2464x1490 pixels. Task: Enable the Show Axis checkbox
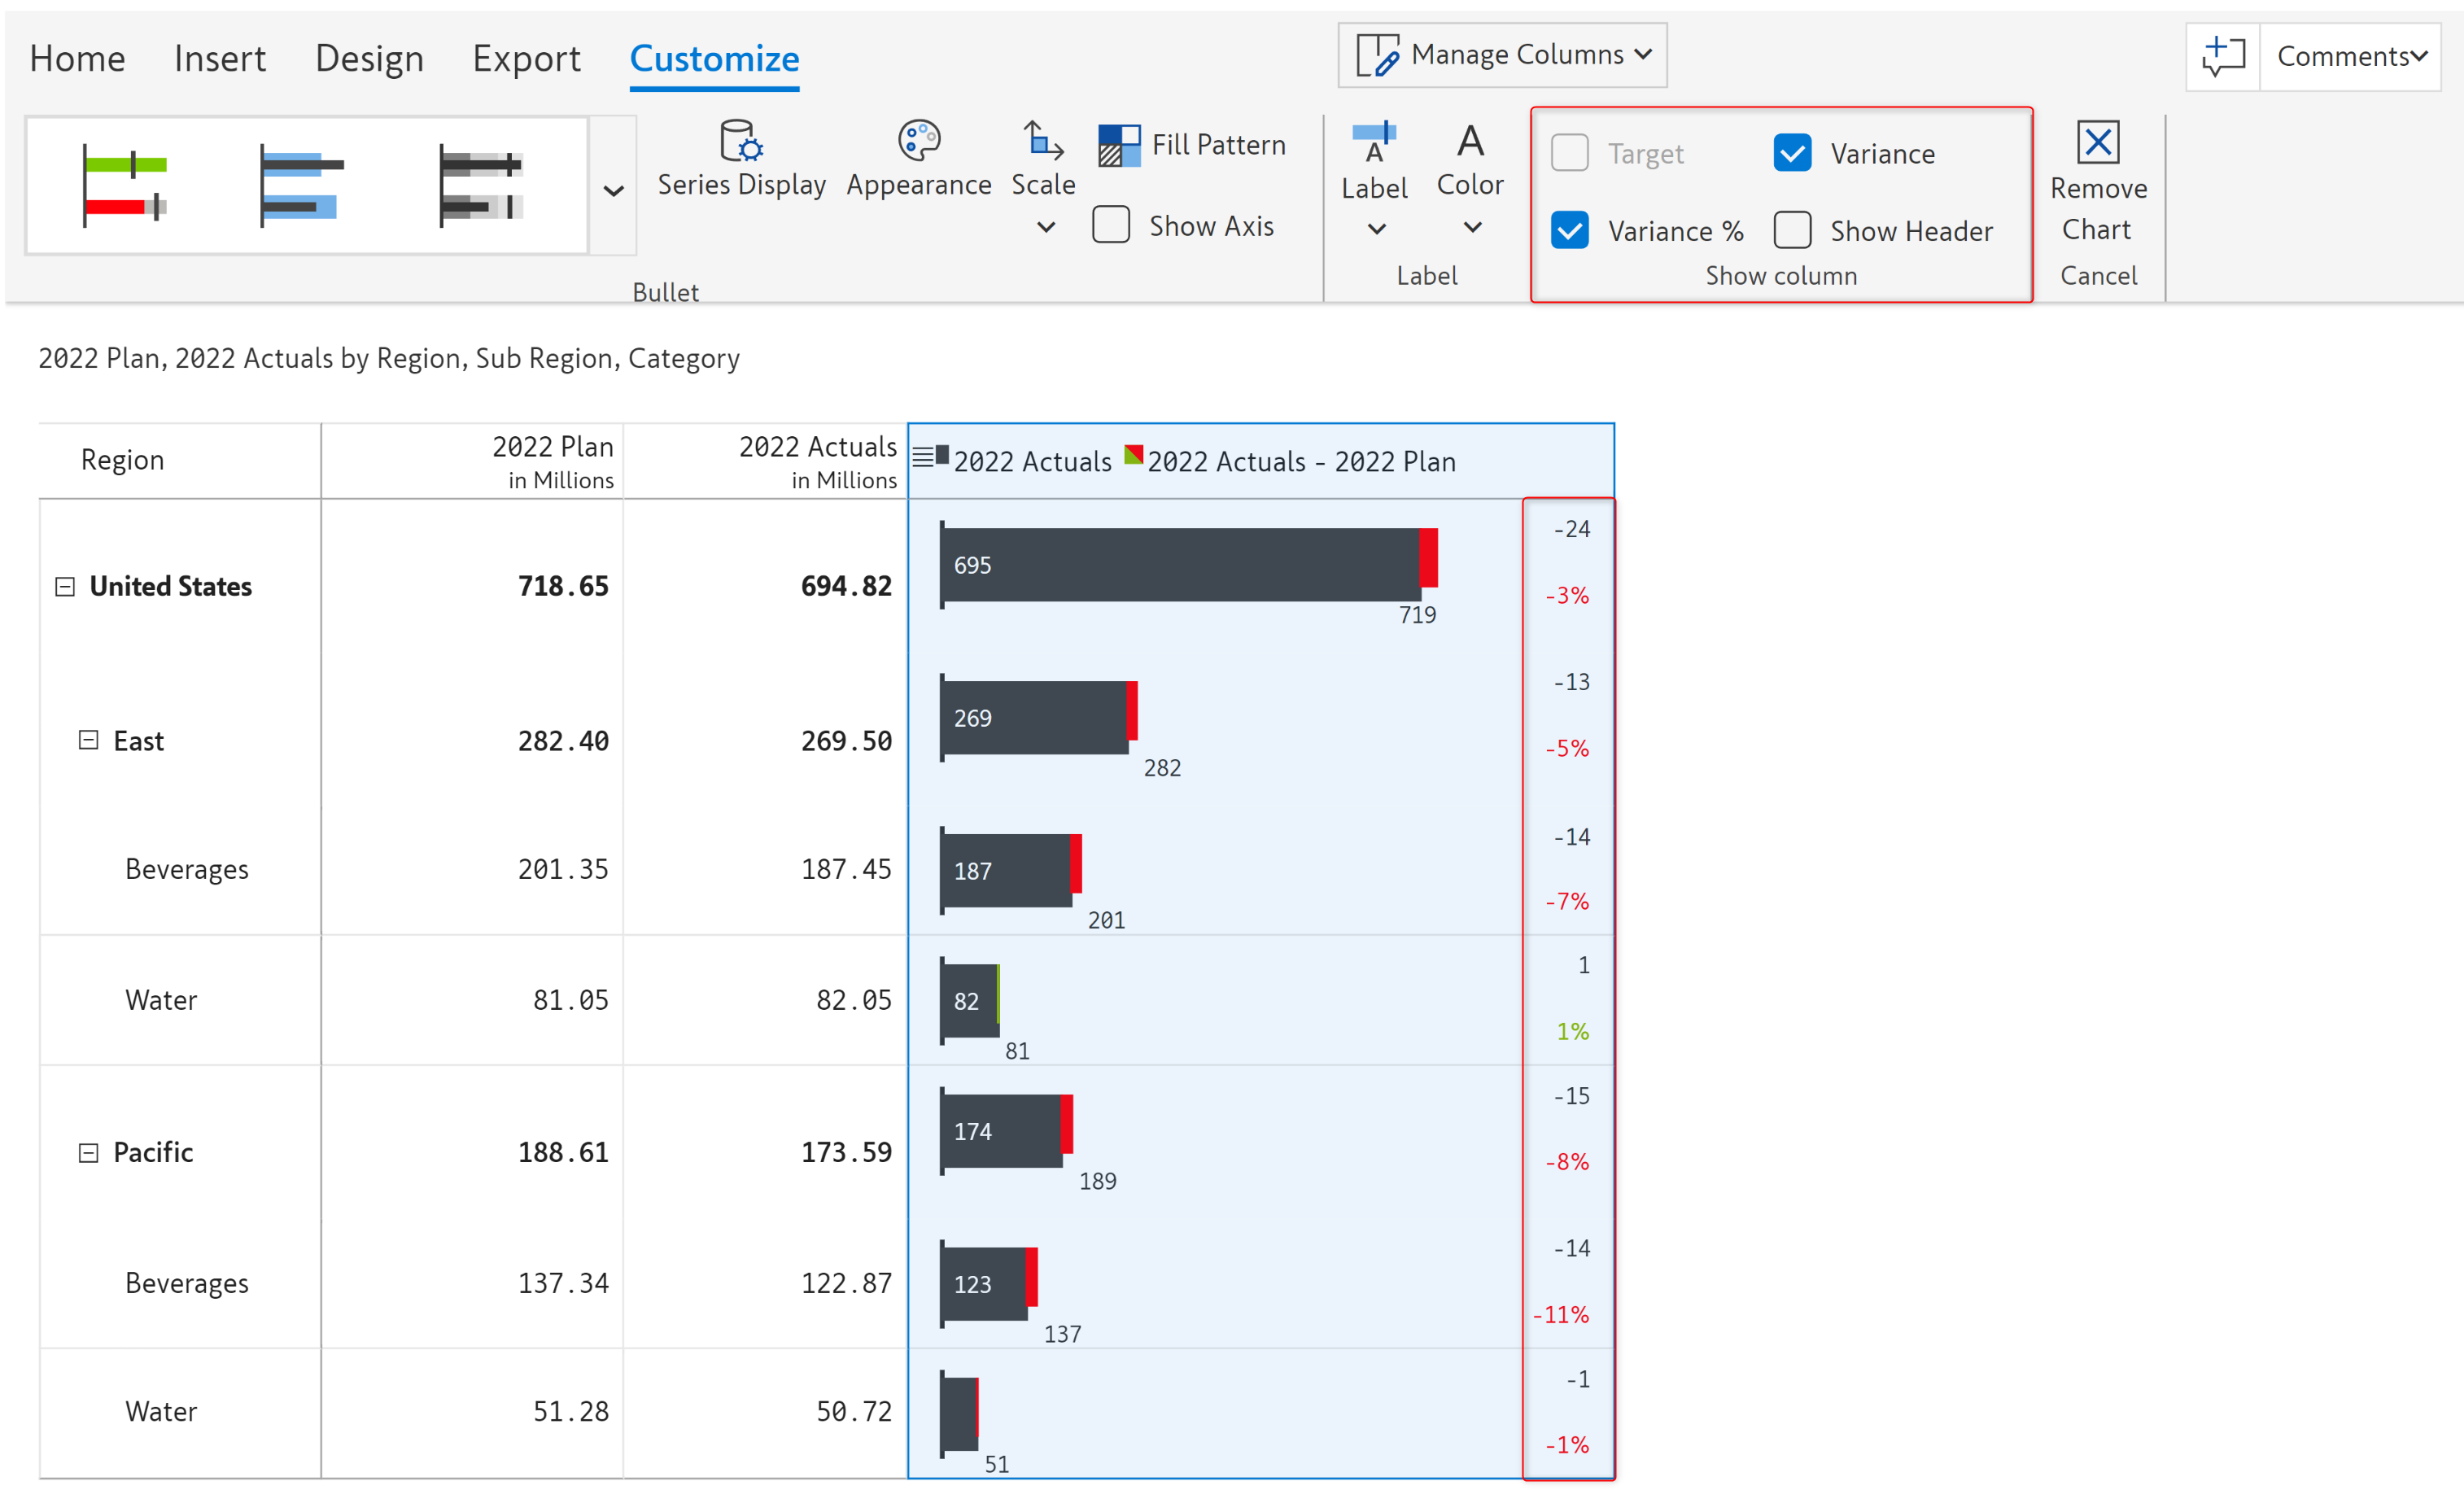pos(1111,225)
